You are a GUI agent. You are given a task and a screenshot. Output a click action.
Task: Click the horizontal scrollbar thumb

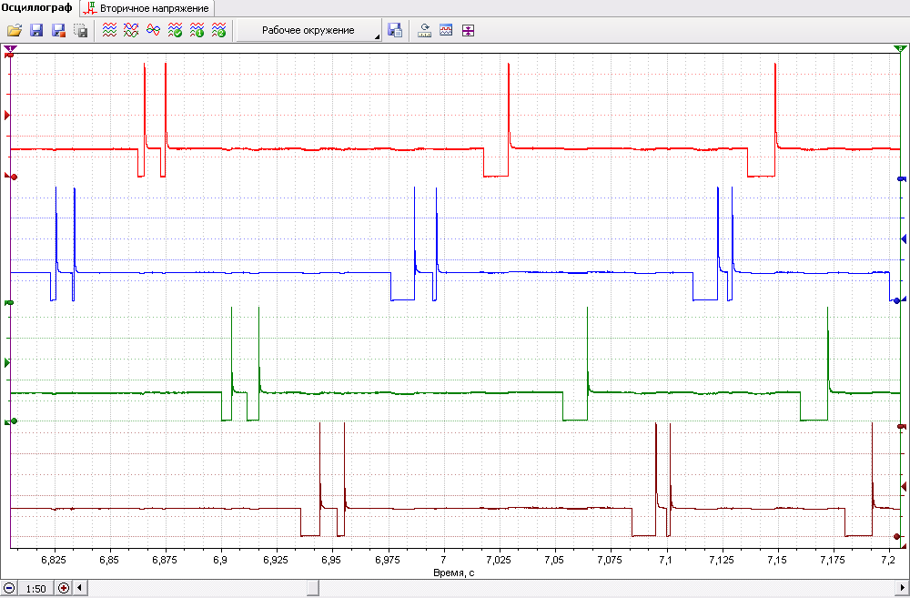(313, 588)
